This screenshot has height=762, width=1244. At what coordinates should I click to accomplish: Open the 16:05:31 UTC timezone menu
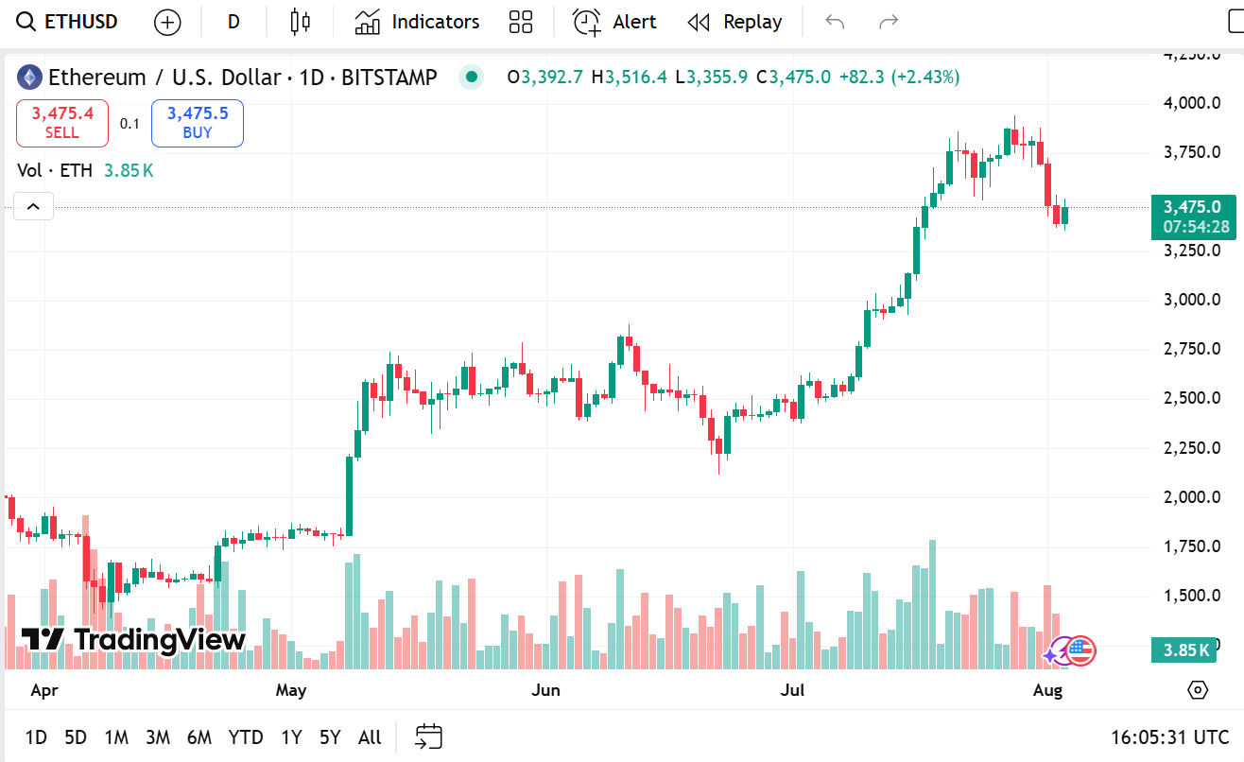pyautogui.click(x=1170, y=737)
